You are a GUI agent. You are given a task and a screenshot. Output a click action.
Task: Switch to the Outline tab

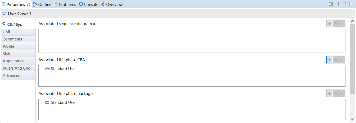pos(42,4)
